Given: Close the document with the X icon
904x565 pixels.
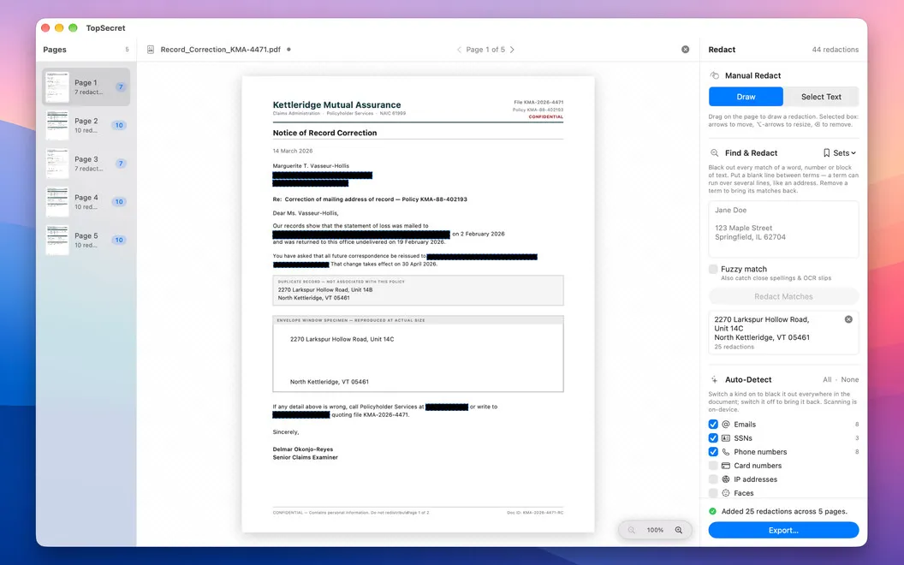Looking at the screenshot, I should click(x=685, y=50).
